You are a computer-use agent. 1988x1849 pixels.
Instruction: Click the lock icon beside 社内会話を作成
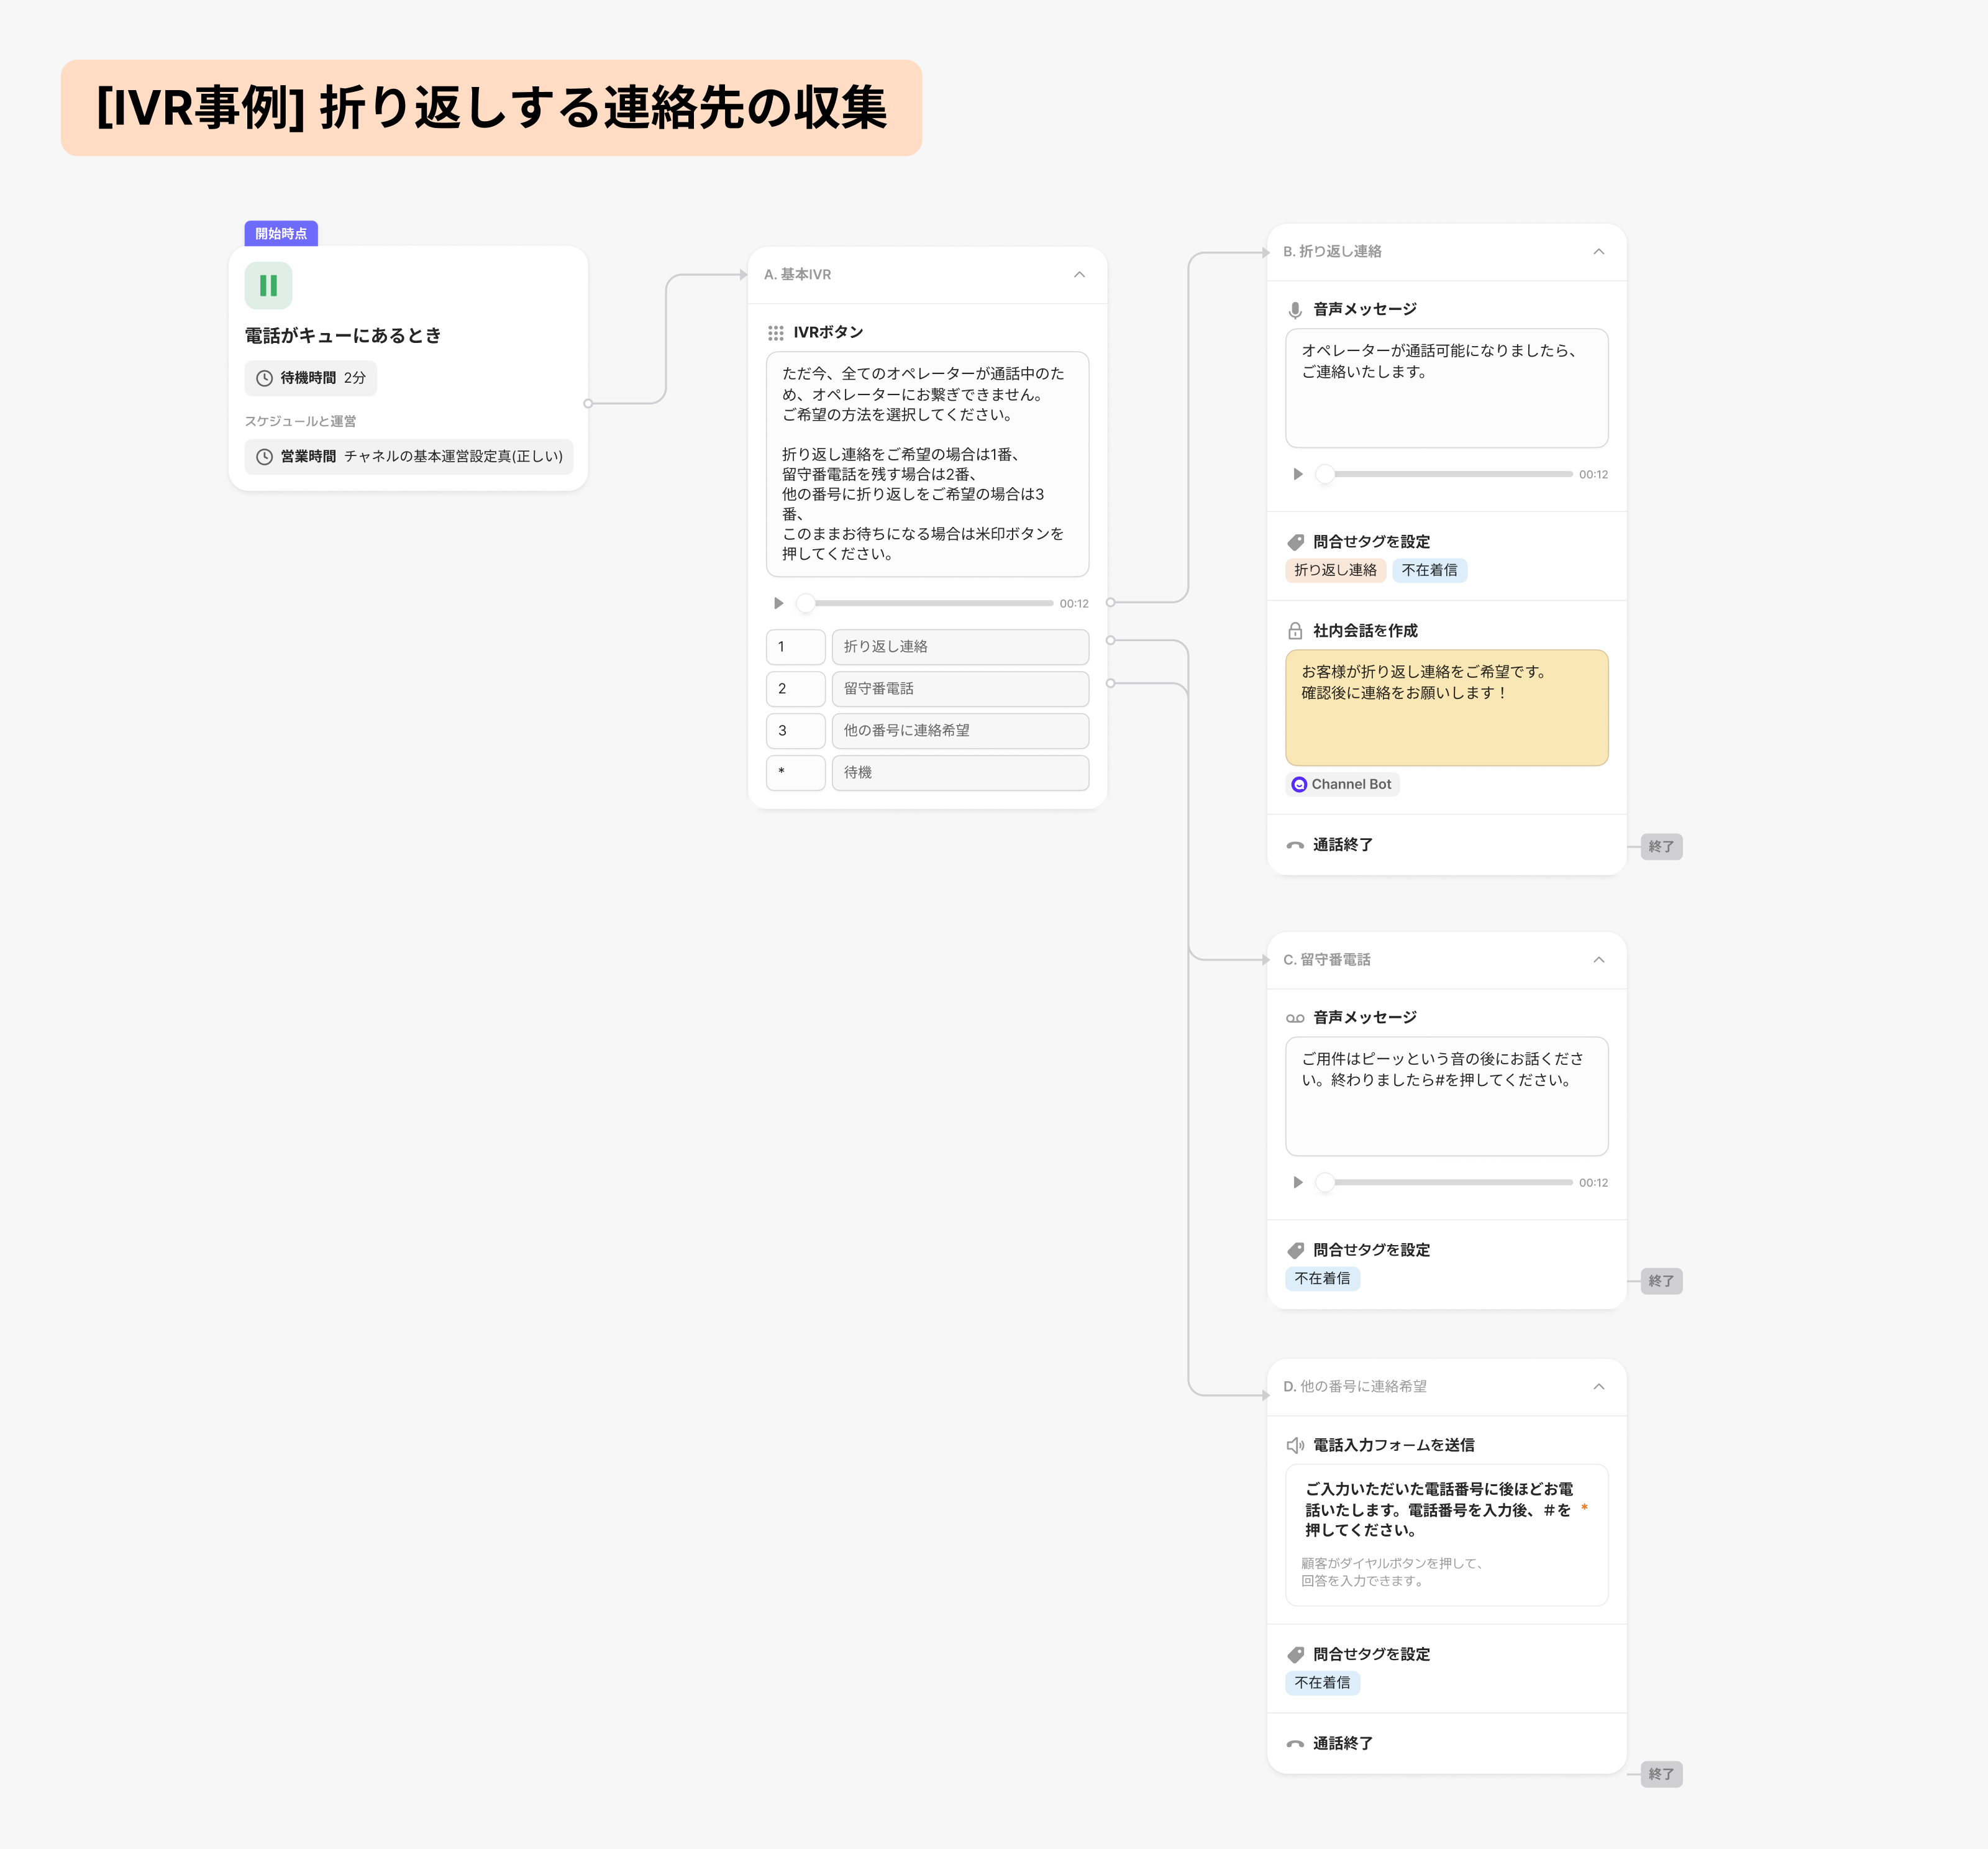1295,631
